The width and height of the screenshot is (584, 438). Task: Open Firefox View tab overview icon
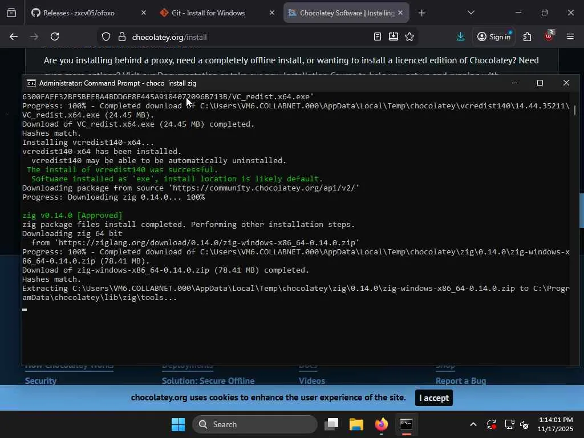click(11, 13)
